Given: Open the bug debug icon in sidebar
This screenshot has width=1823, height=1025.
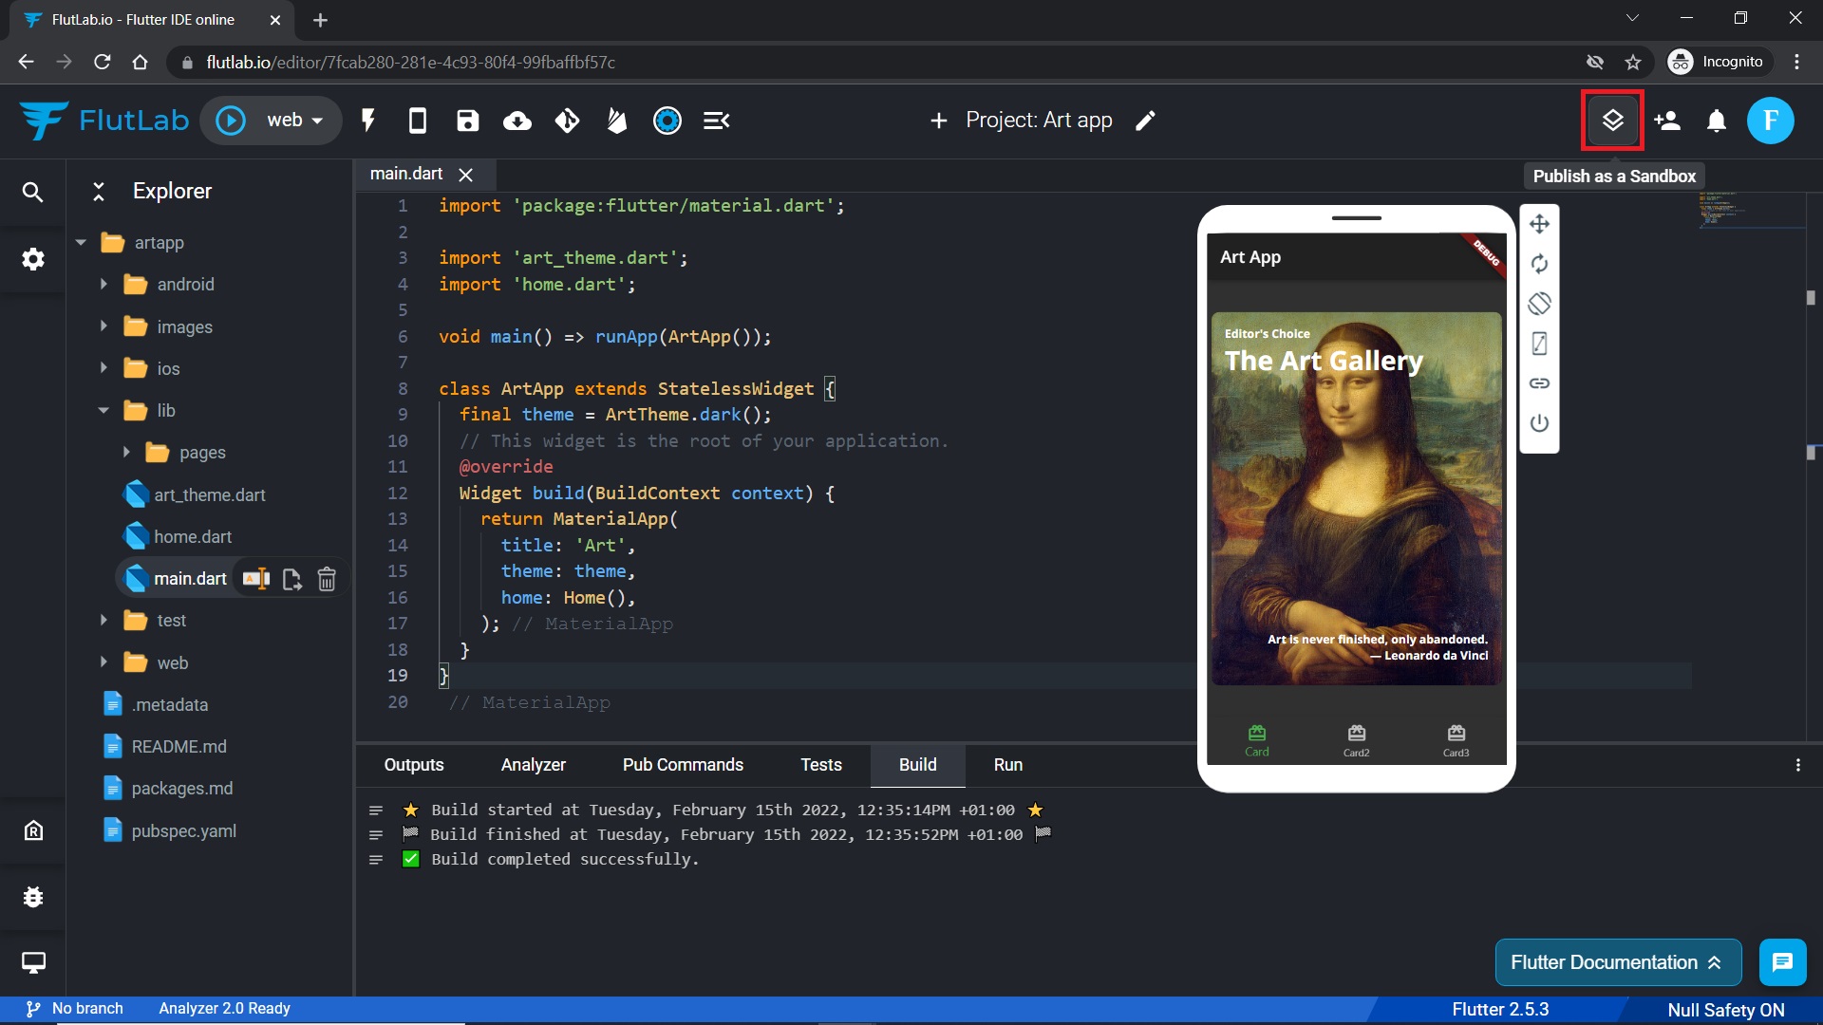Looking at the screenshot, I should [x=33, y=897].
